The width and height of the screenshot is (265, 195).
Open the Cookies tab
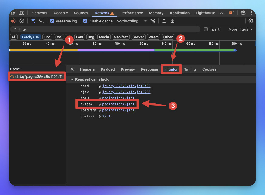[209, 69]
